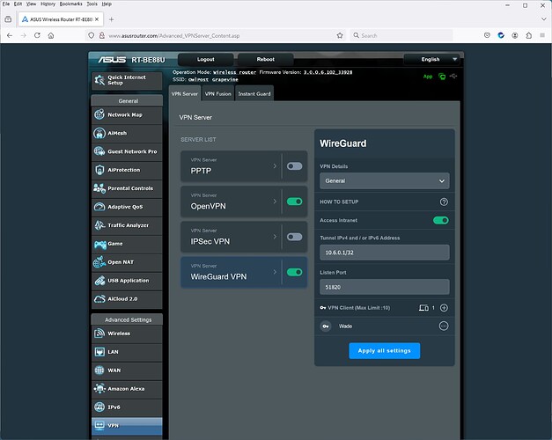Disable the WireGuard VPN server toggle
This screenshot has height=440, width=552.
(x=294, y=272)
